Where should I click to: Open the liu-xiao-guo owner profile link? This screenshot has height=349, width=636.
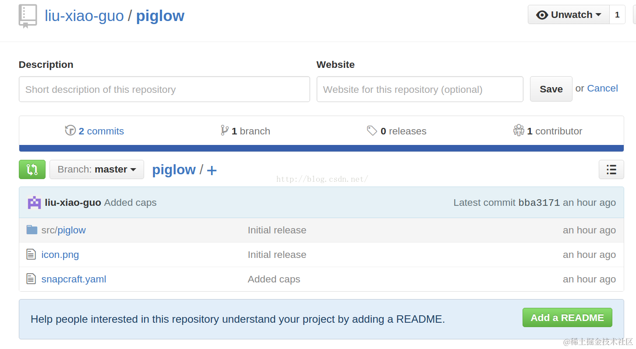84,16
